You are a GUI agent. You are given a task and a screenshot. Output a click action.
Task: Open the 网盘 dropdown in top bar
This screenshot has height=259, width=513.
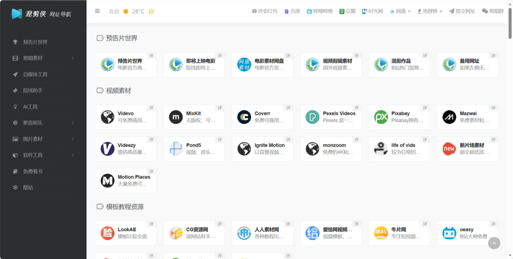click(x=400, y=11)
